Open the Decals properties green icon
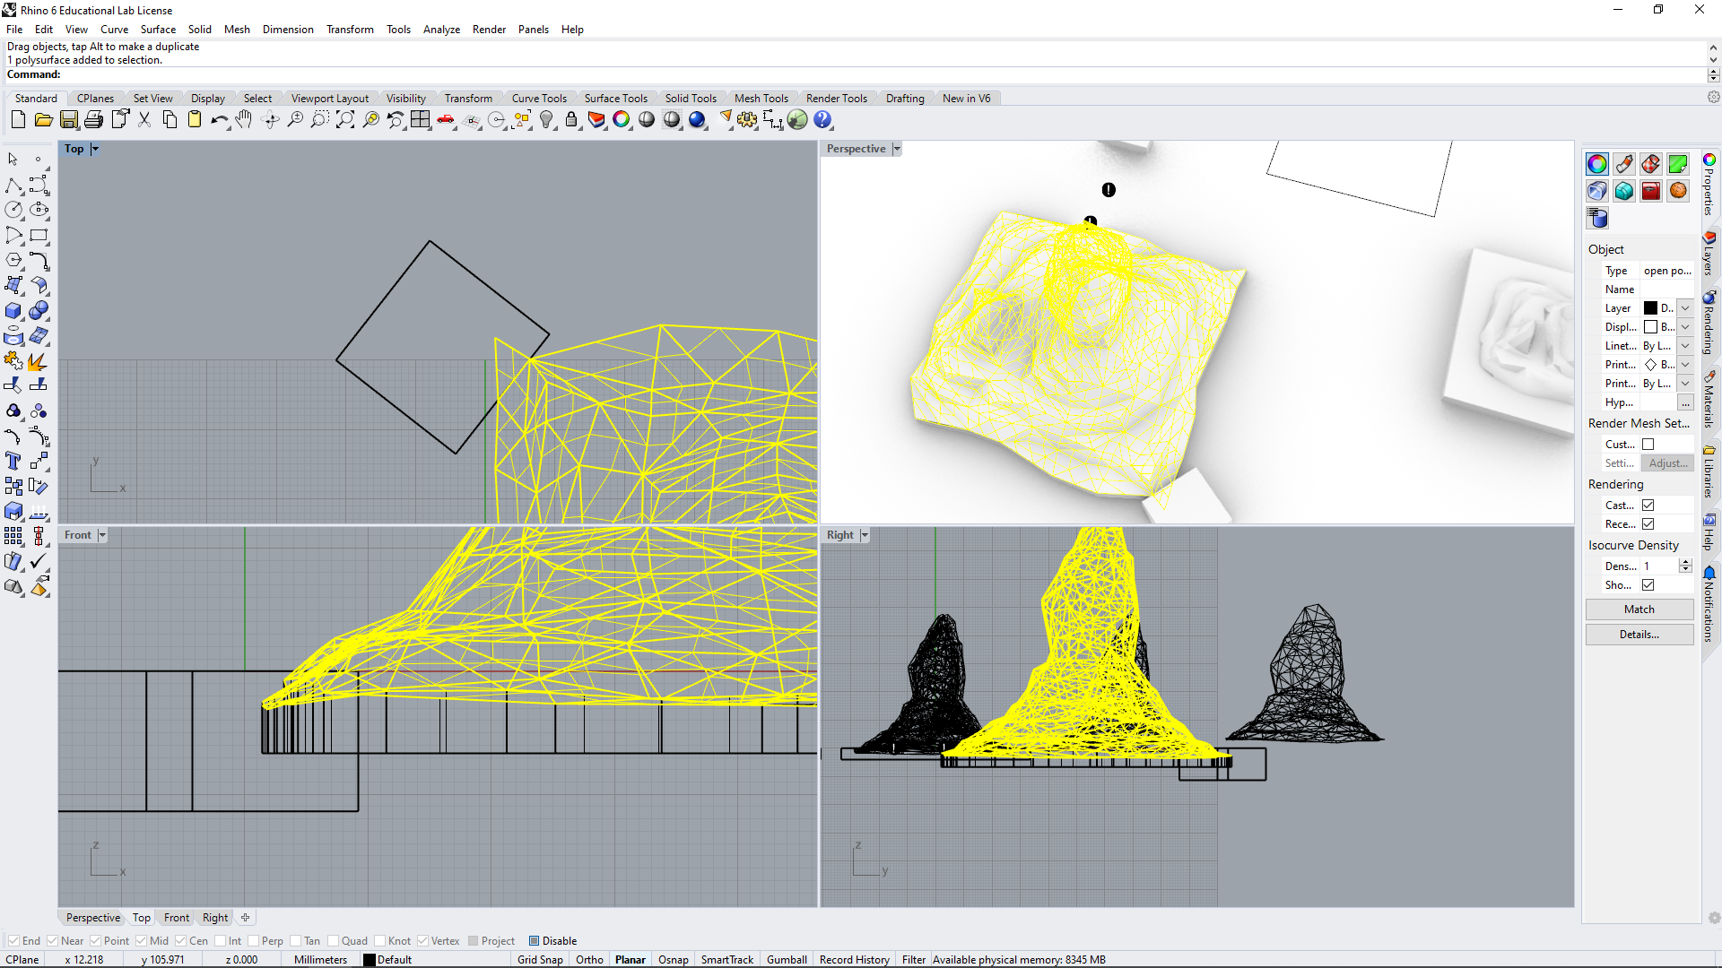The width and height of the screenshot is (1722, 968). tap(1678, 163)
